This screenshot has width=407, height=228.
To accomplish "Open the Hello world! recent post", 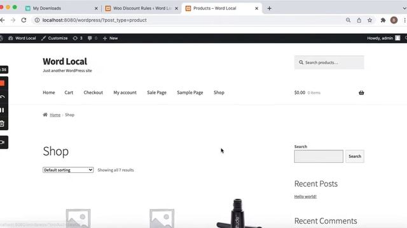I will pyautogui.click(x=305, y=196).
